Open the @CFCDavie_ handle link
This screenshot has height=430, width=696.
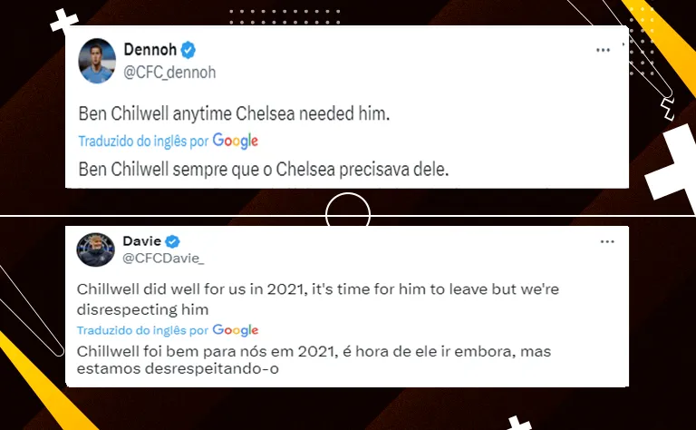(x=162, y=261)
